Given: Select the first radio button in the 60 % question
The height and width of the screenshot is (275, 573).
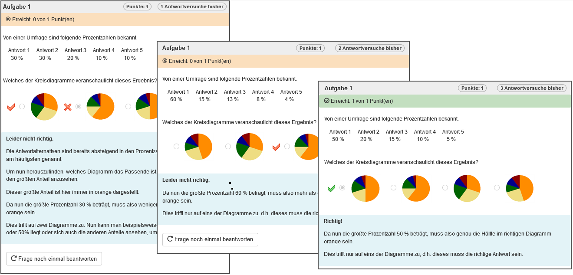Looking at the screenshot, I should pyautogui.click(x=176, y=147).
